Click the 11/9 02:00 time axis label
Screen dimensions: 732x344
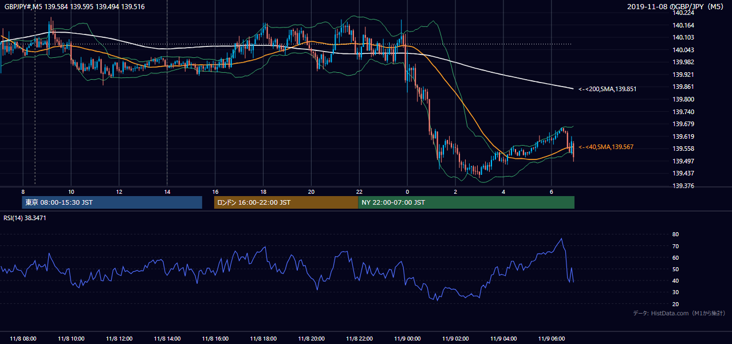click(455, 338)
